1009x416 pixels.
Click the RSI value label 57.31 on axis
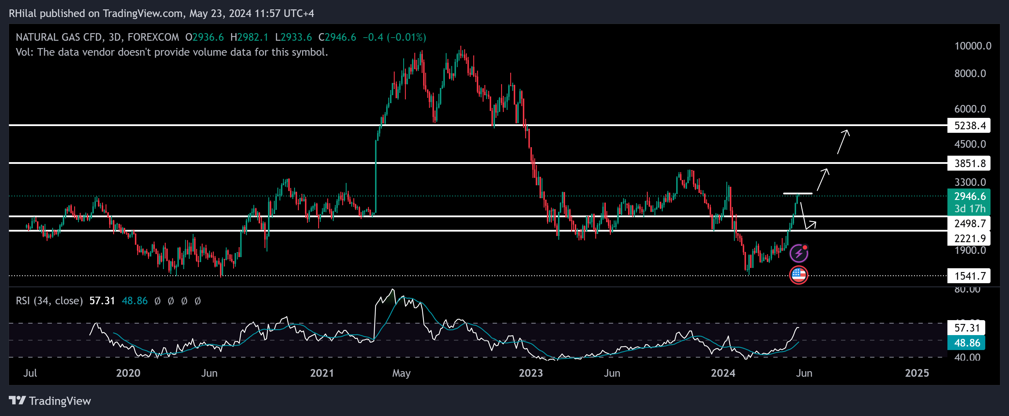(966, 327)
